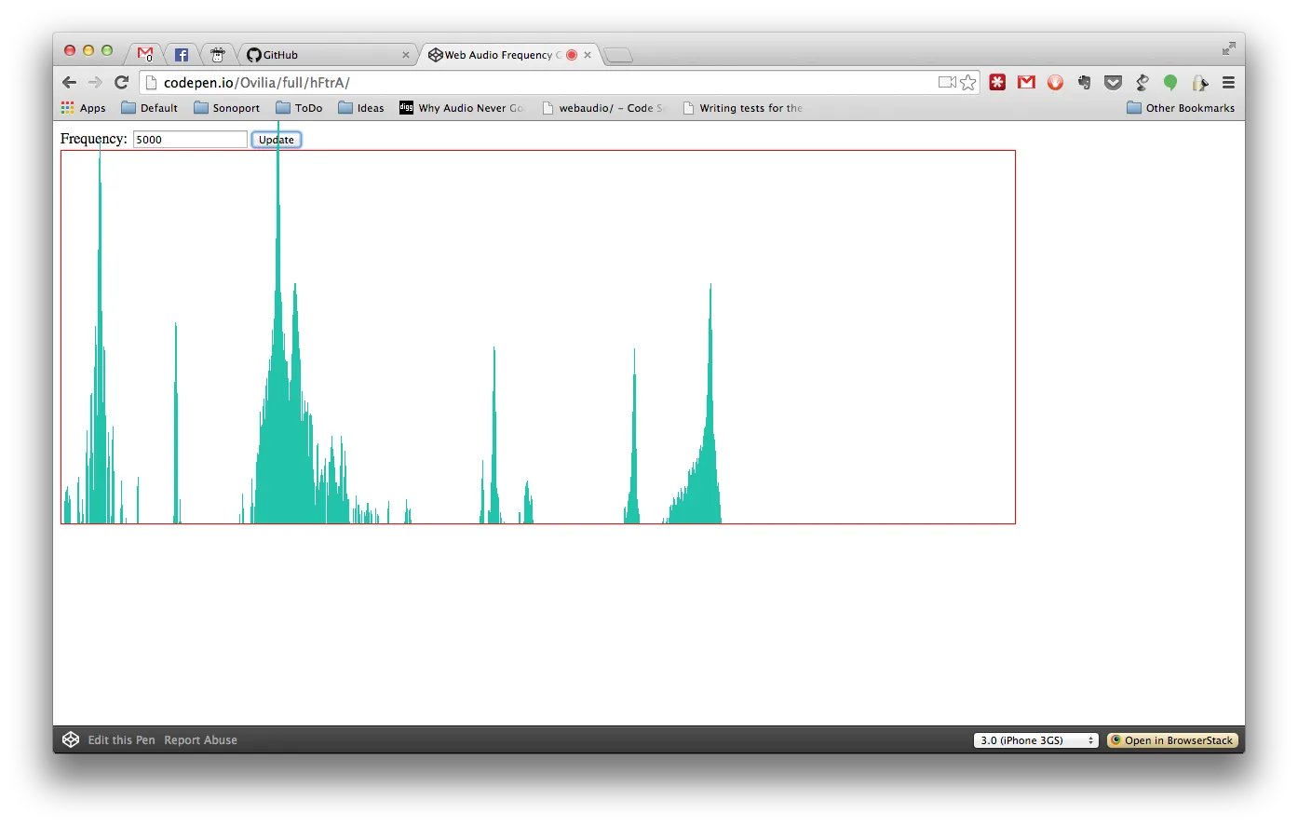Click the green speech bubble extension
Image resolution: width=1298 pixels, height=827 pixels.
(1170, 82)
